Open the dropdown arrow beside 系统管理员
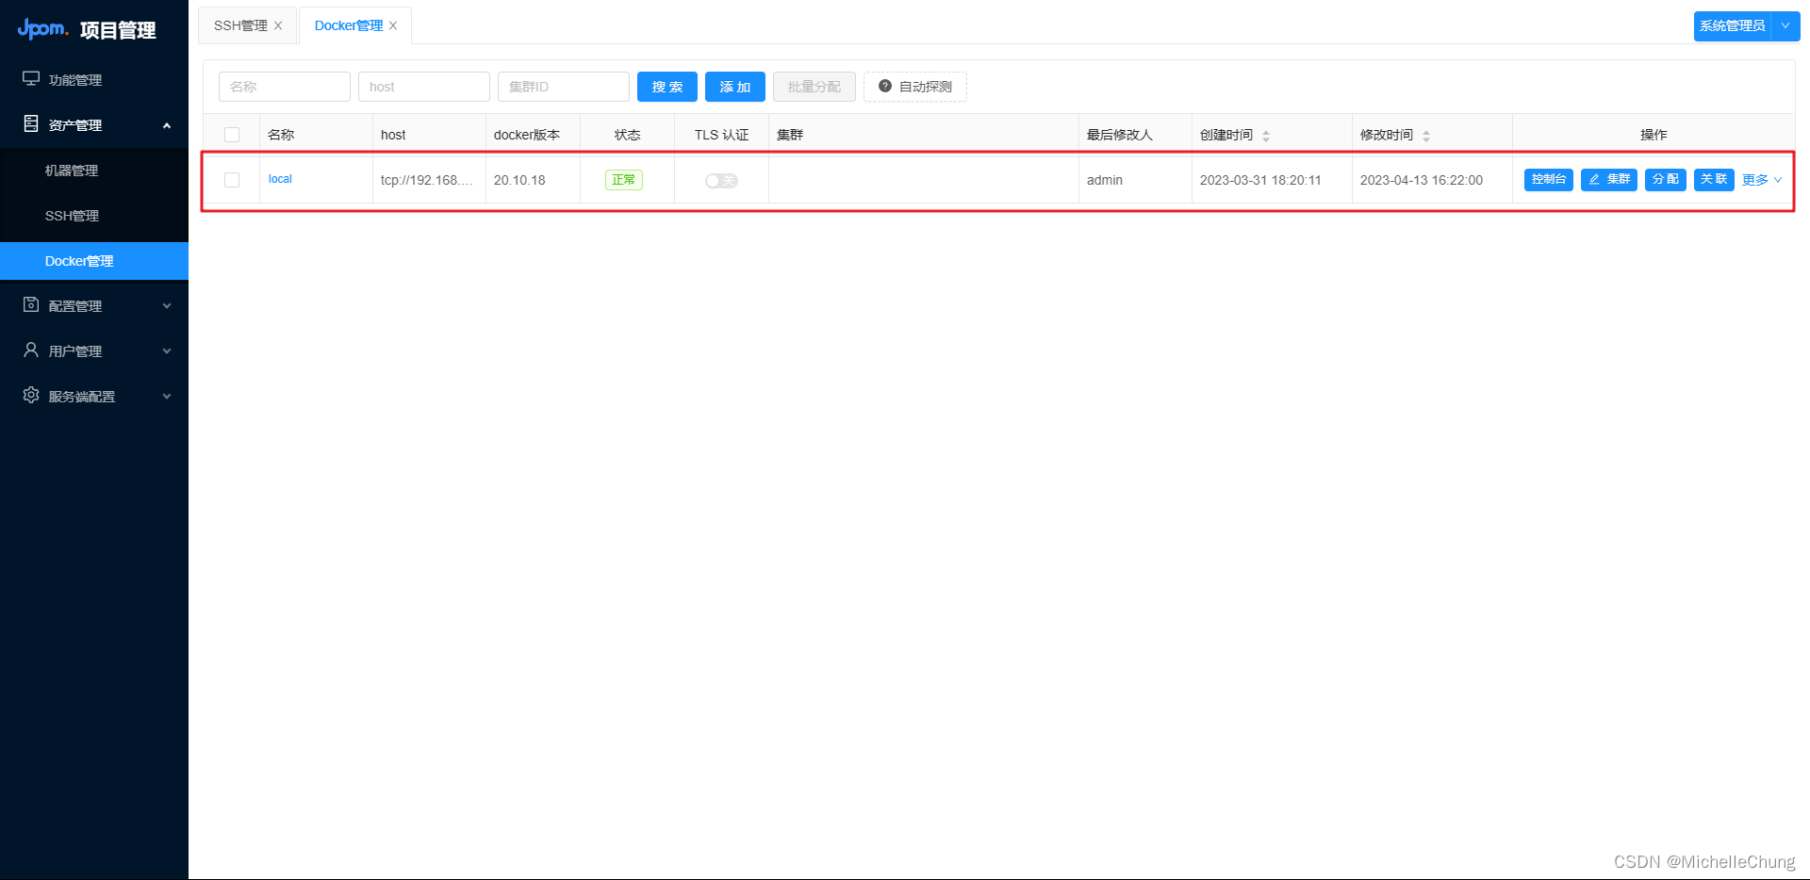The height and width of the screenshot is (880, 1810). [1785, 25]
